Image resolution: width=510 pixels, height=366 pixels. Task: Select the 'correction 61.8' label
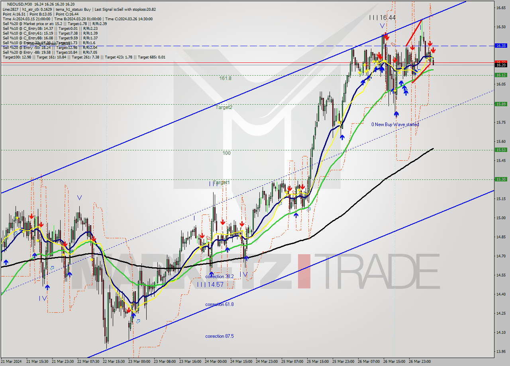(x=220, y=304)
